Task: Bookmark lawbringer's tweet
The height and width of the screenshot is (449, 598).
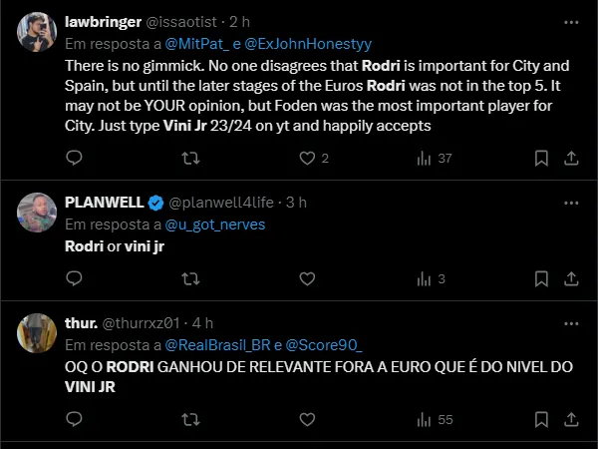Action: (x=540, y=158)
